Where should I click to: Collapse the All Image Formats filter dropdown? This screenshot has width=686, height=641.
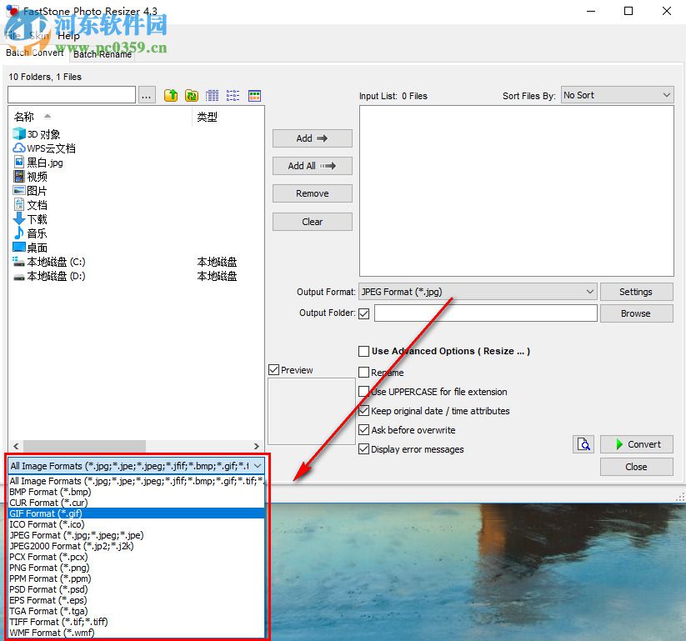pos(258,466)
